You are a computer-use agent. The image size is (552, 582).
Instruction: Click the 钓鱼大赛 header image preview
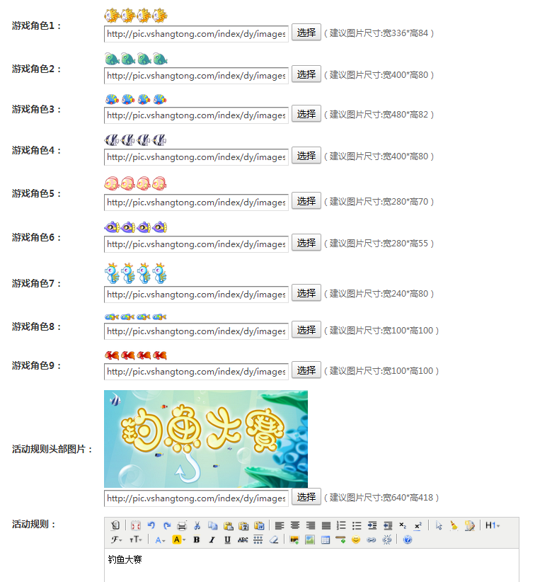tap(206, 439)
